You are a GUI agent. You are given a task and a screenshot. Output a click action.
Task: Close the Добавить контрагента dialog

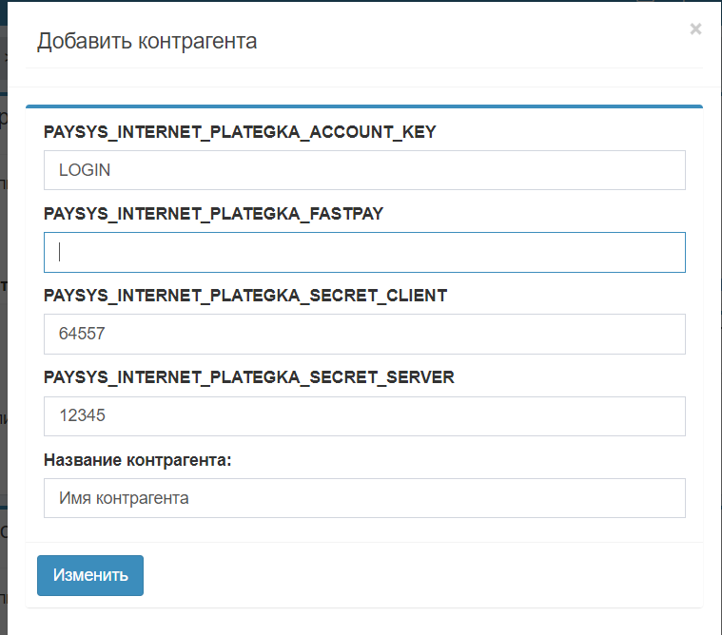click(695, 29)
